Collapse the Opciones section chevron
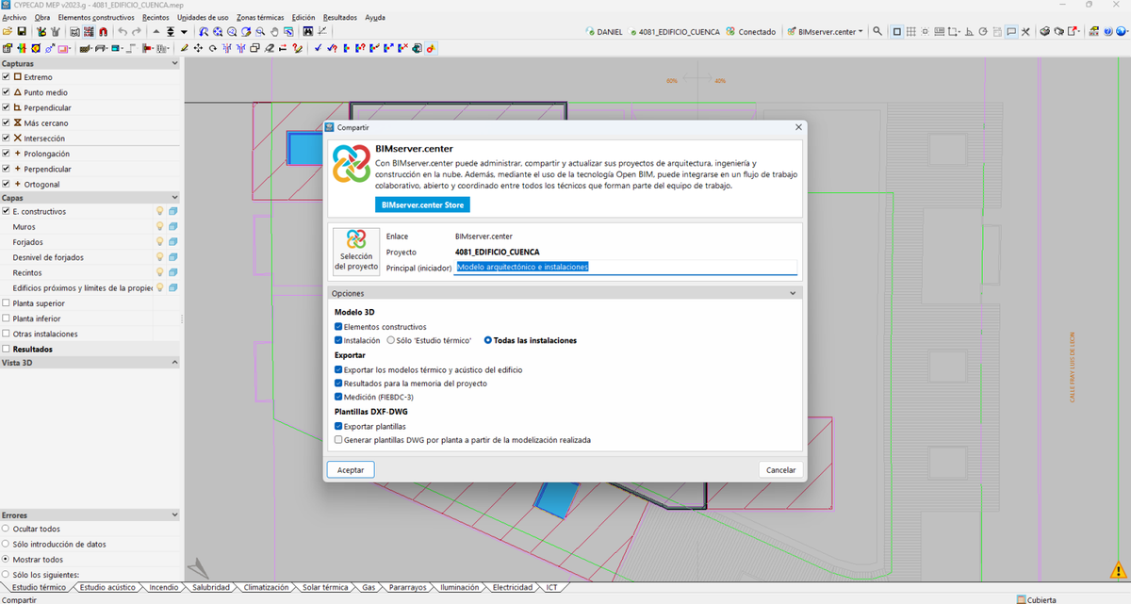This screenshot has height=604, width=1131. tap(793, 293)
